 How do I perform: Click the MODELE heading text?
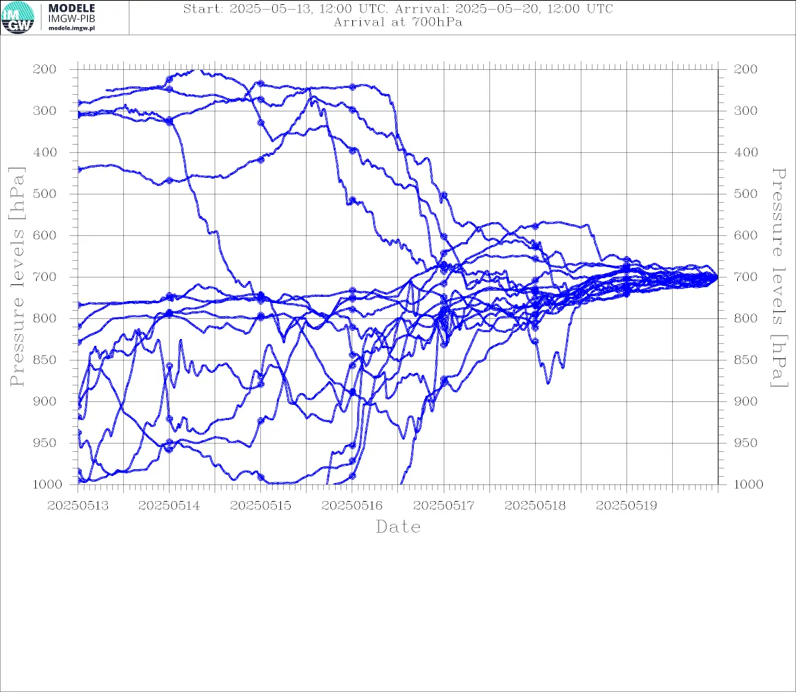[x=71, y=8]
